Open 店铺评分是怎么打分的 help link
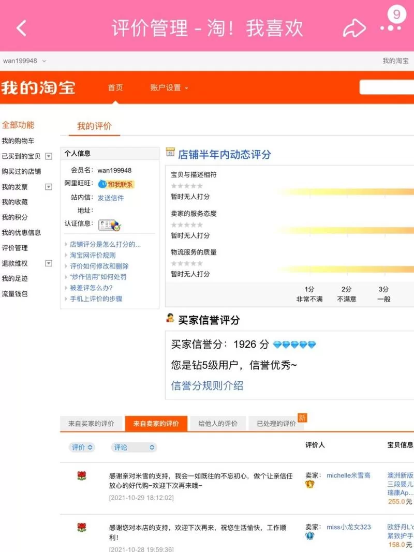This screenshot has width=414, height=552. click(x=105, y=244)
